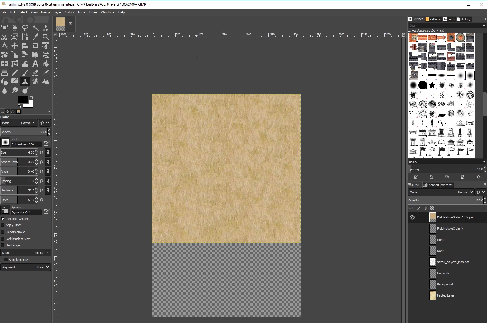Select the Paintbrush tool
This screenshot has width=487, height=323.
coord(25,73)
